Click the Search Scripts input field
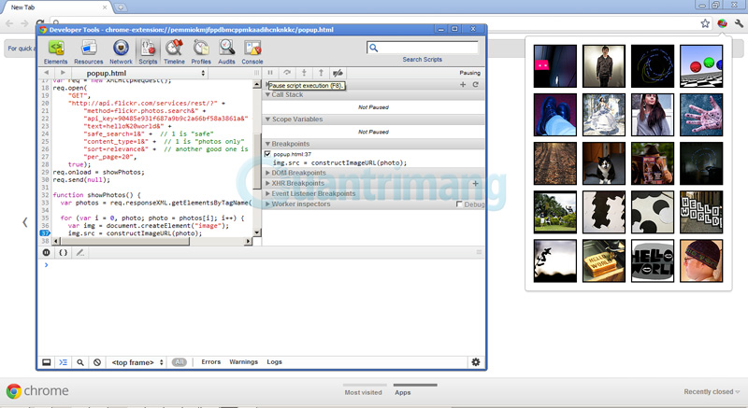The image size is (748, 408). point(423,48)
